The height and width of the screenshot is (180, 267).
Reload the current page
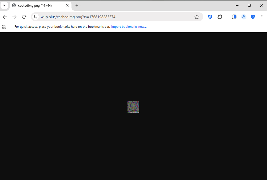pyautogui.click(x=24, y=17)
